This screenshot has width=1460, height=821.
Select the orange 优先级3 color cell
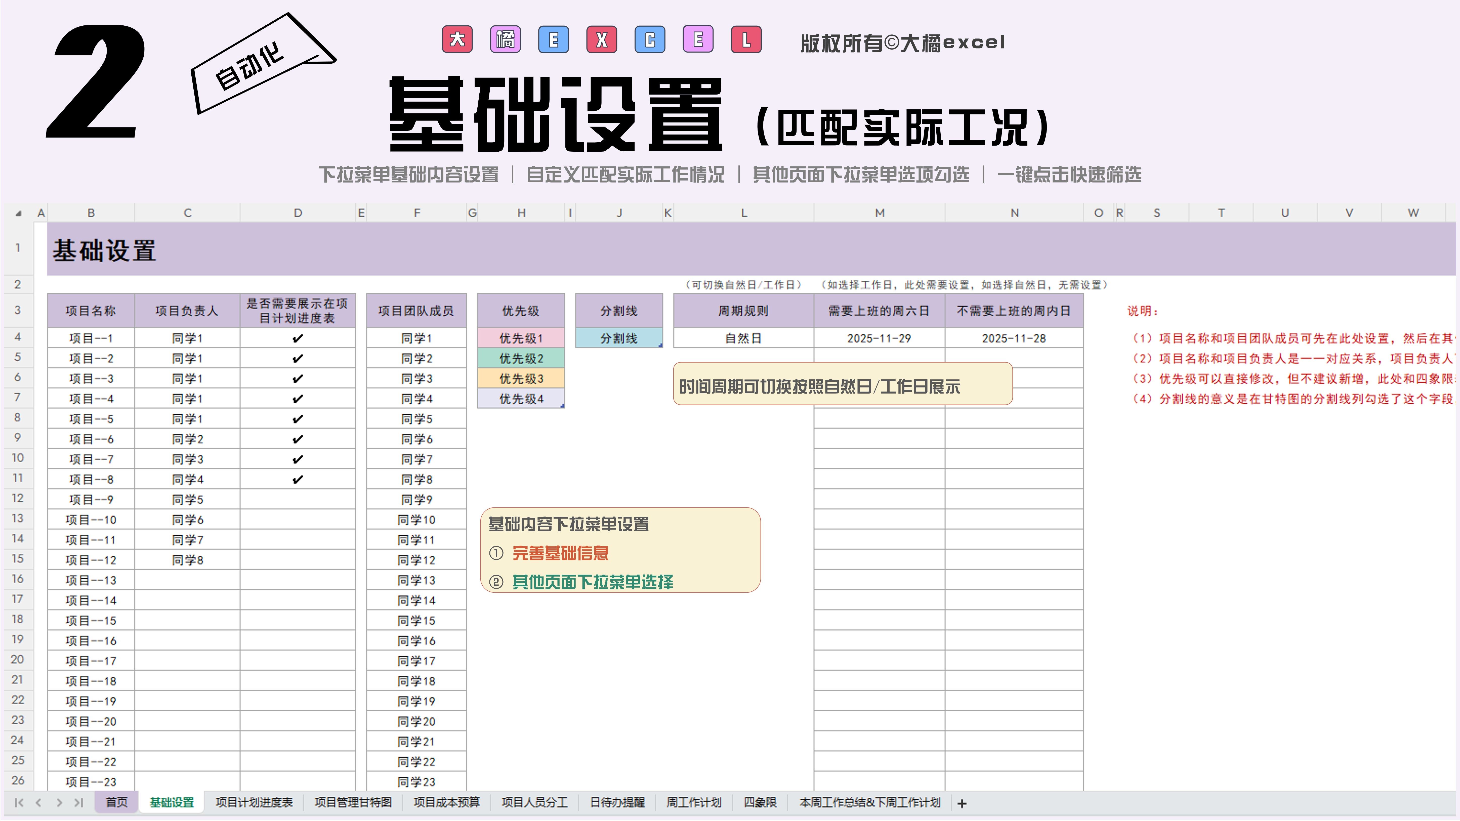click(521, 378)
